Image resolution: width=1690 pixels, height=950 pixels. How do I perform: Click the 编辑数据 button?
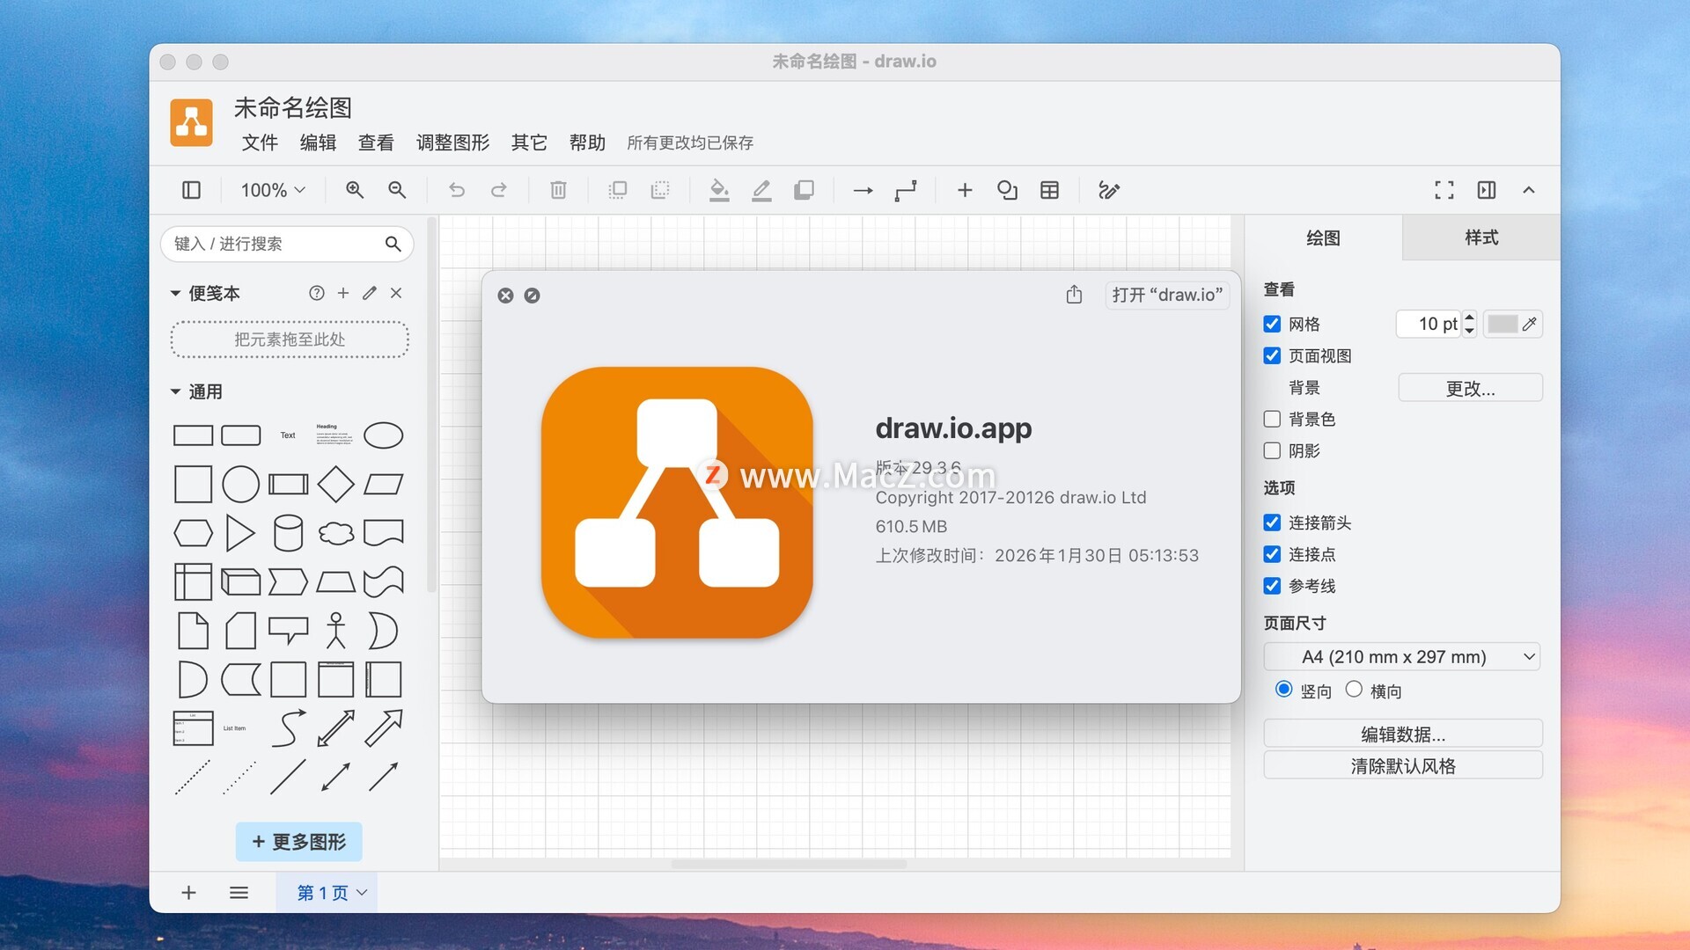tap(1402, 734)
